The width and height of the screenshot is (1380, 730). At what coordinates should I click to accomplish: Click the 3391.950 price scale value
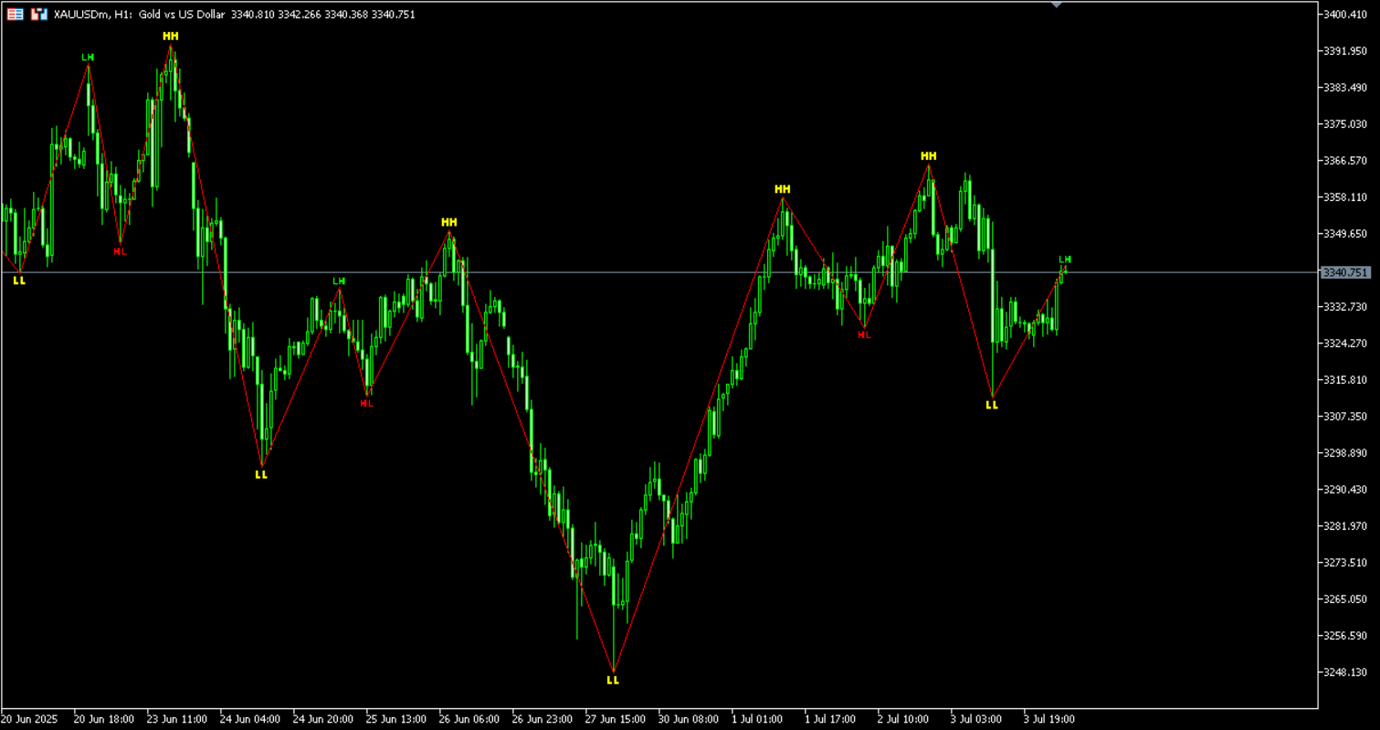[1344, 50]
